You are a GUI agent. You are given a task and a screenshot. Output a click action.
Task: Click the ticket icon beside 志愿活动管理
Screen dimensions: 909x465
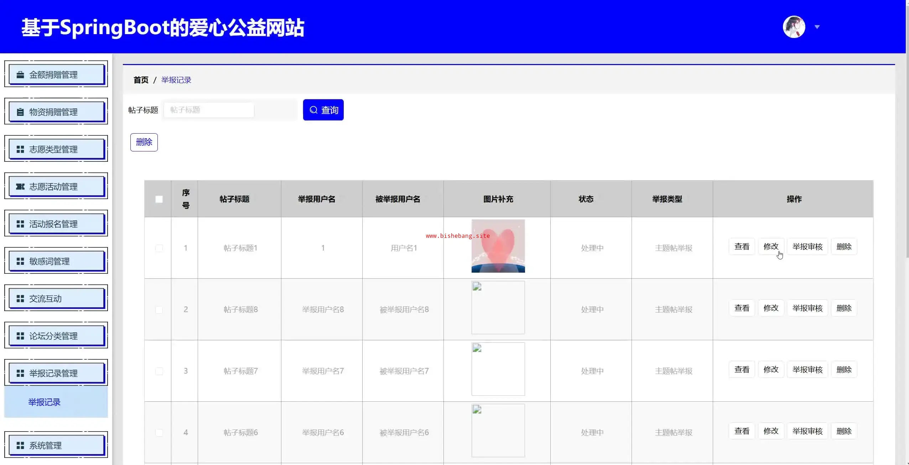(20, 187)
